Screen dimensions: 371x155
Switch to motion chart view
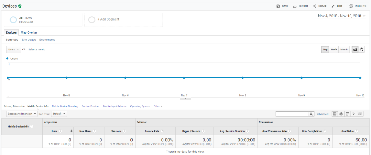click(362, 49)
